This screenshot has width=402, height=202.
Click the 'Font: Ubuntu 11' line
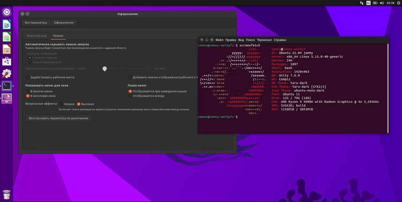tap(286, 94)
